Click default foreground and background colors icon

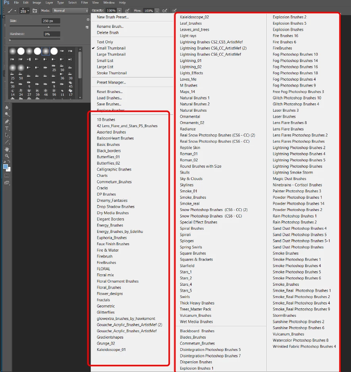coord(4,161)
